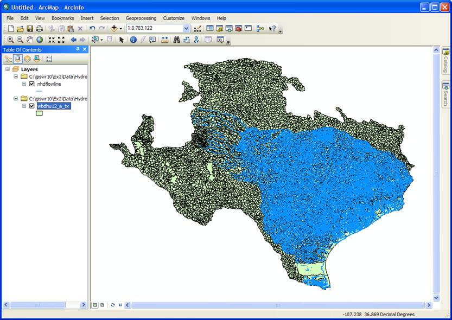
Task: Click the green wbdhu12_a_tx symbol swatch
Action: pos(40,113)
